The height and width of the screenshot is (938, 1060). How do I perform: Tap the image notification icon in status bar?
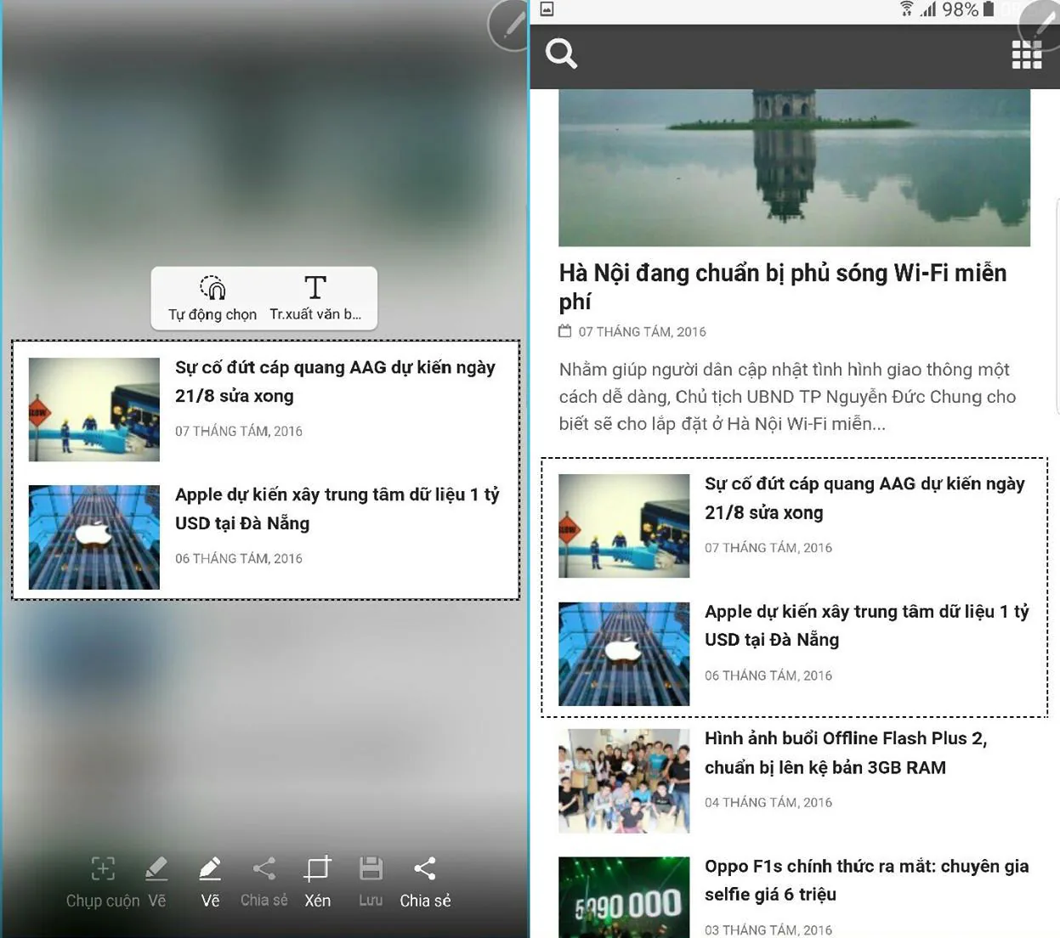tap(547, 9)
